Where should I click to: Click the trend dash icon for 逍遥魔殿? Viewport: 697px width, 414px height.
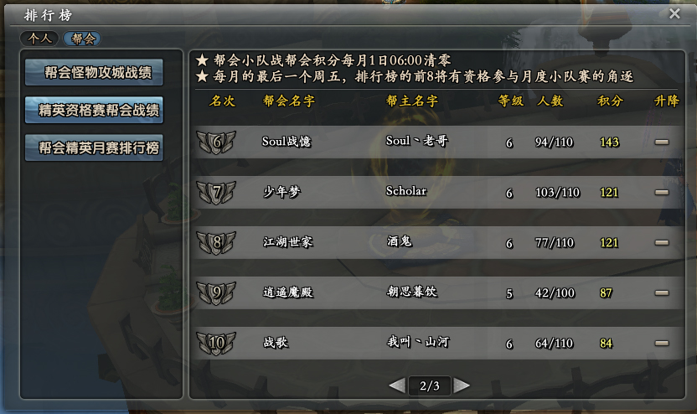(x=662, y=292)
